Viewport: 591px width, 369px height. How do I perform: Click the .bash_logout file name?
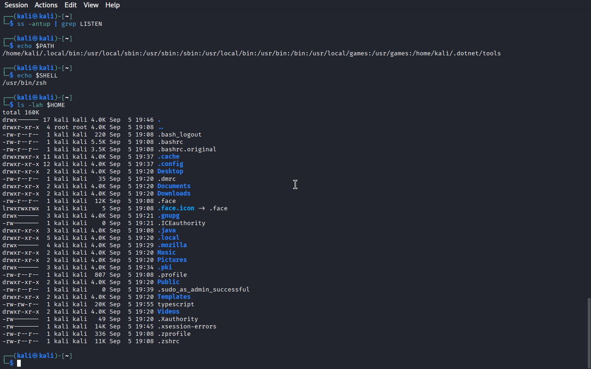tap(180, 134)
